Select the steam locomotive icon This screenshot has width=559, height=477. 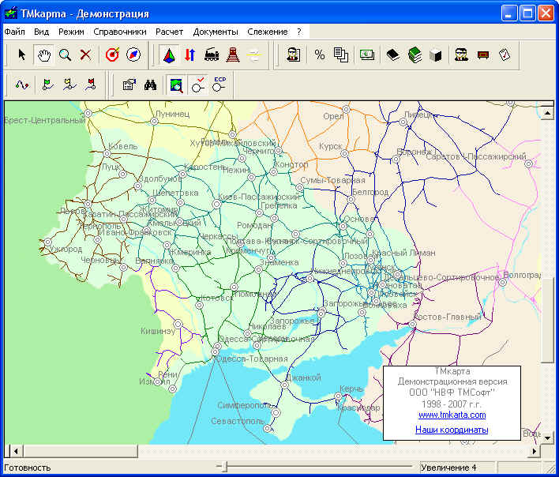212,55
